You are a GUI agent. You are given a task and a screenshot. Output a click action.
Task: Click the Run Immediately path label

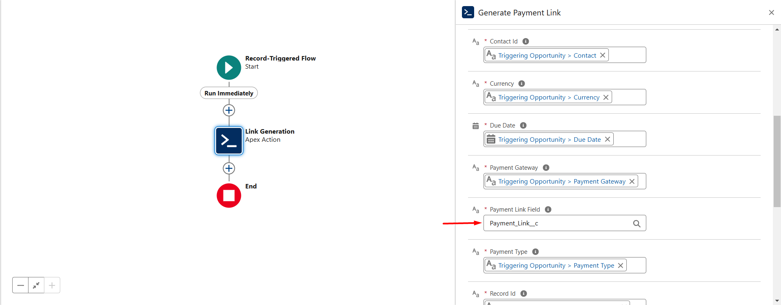(229, 93)
